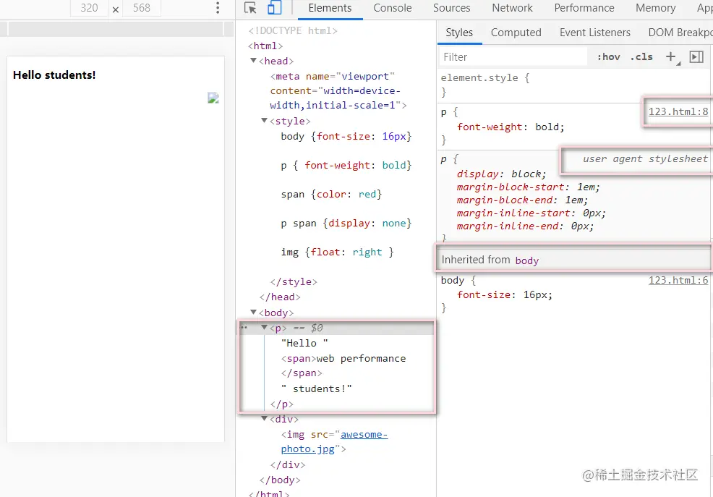Select the DOM Breakpoints sub-tab
The height and width of the screenshot is (497, 713).
[x=679, y=33]
